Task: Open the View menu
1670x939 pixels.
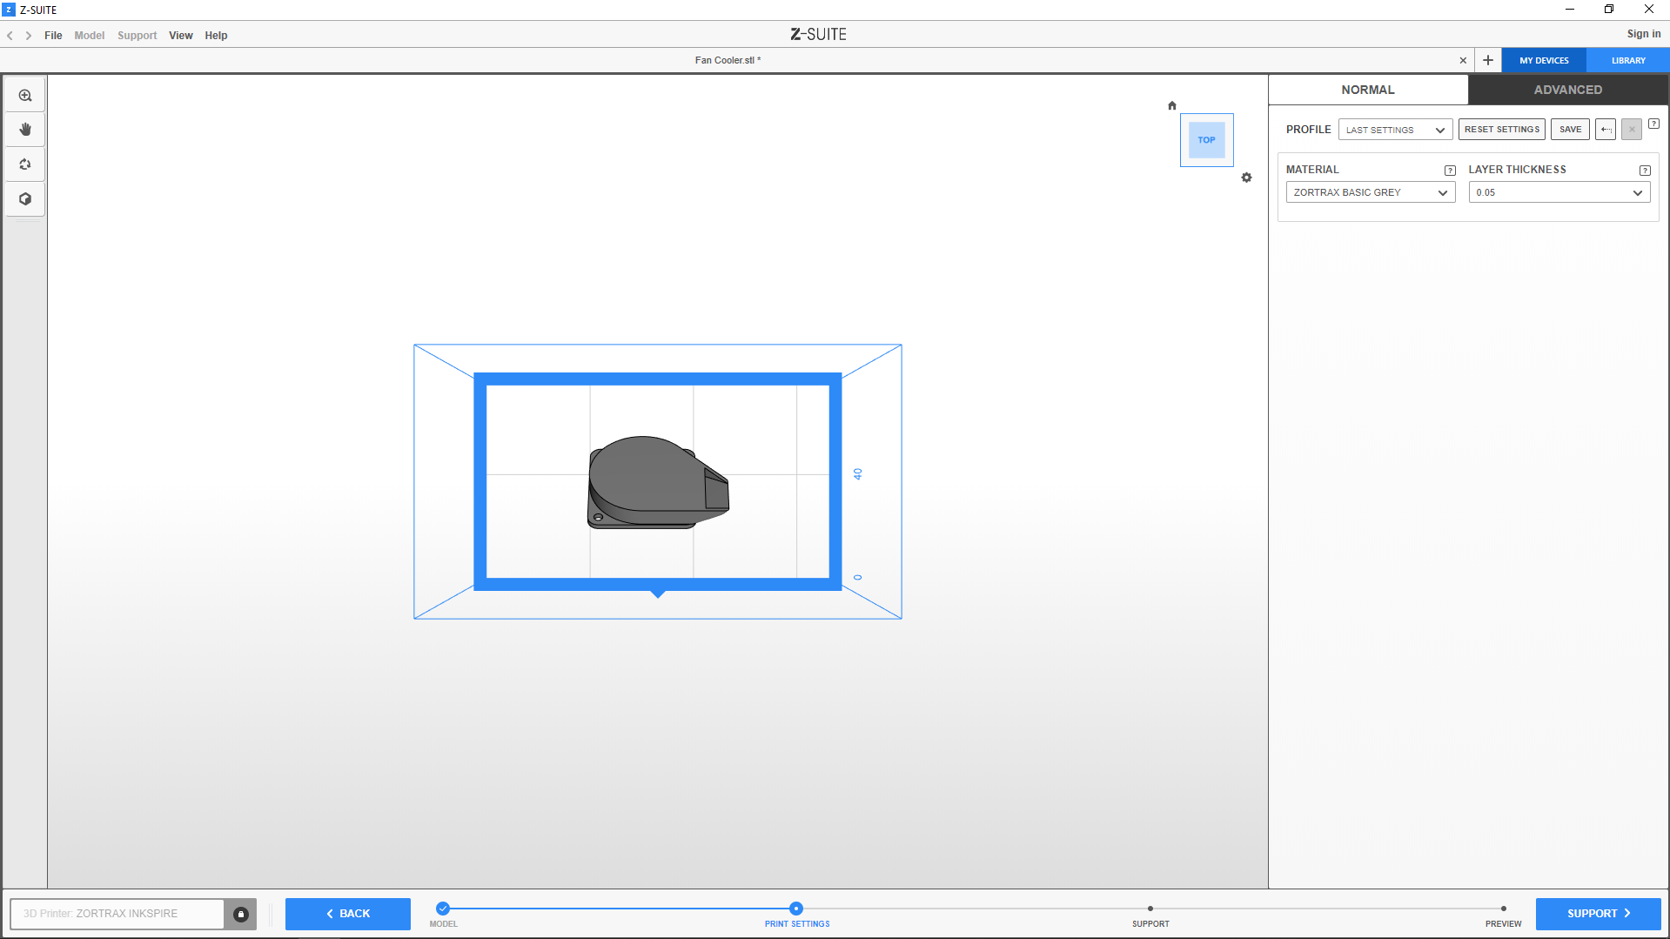Action: point(180,36)
